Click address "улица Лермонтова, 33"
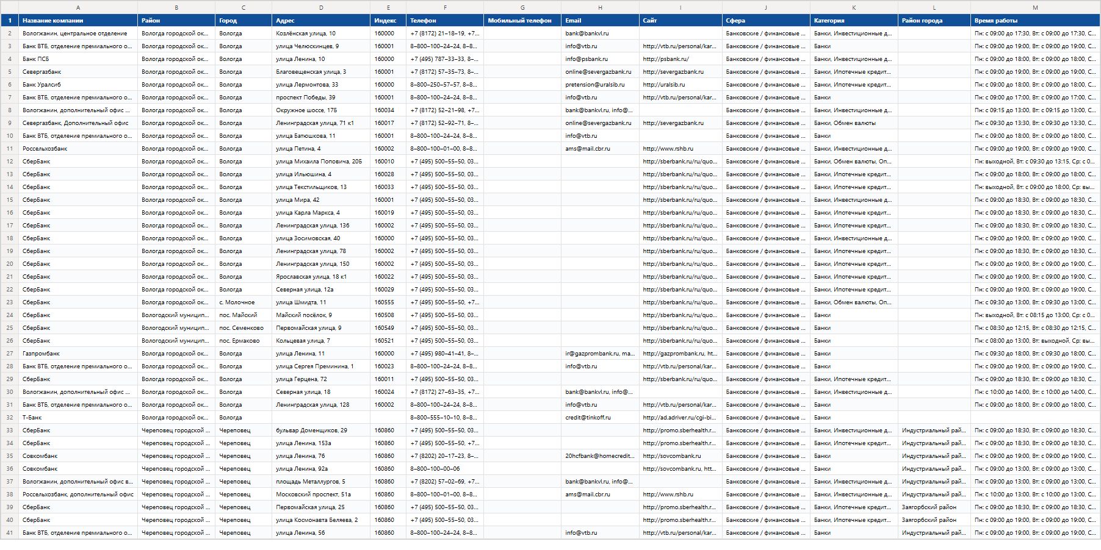Screen dimensions: 1101x550 click(x=321, y=85)
